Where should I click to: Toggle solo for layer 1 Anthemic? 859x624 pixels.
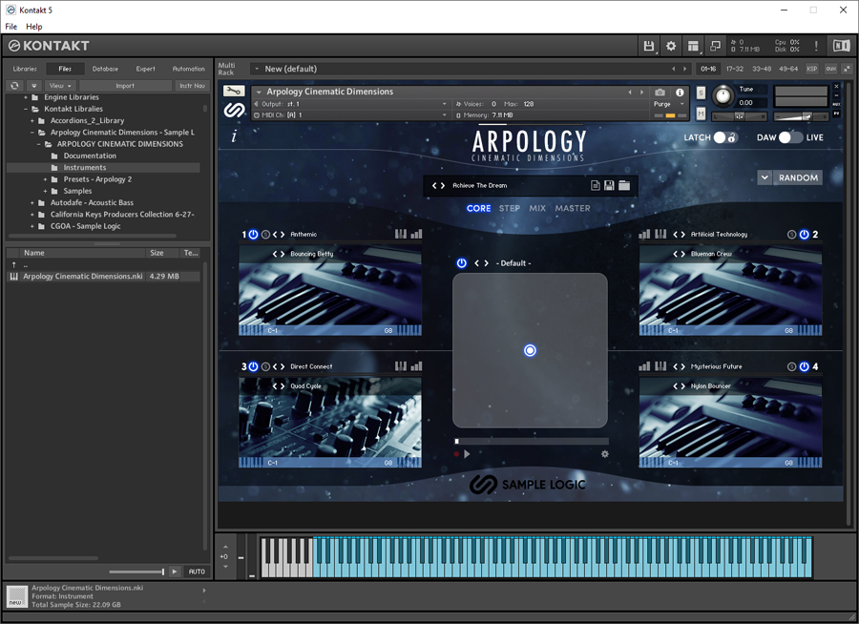click(265, 235)
